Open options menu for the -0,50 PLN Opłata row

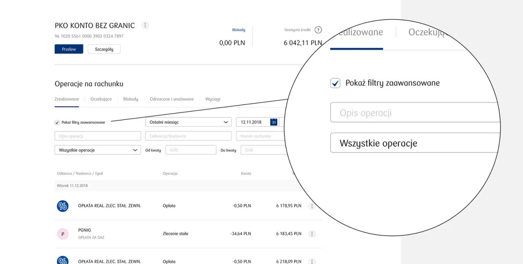[312, 206]
